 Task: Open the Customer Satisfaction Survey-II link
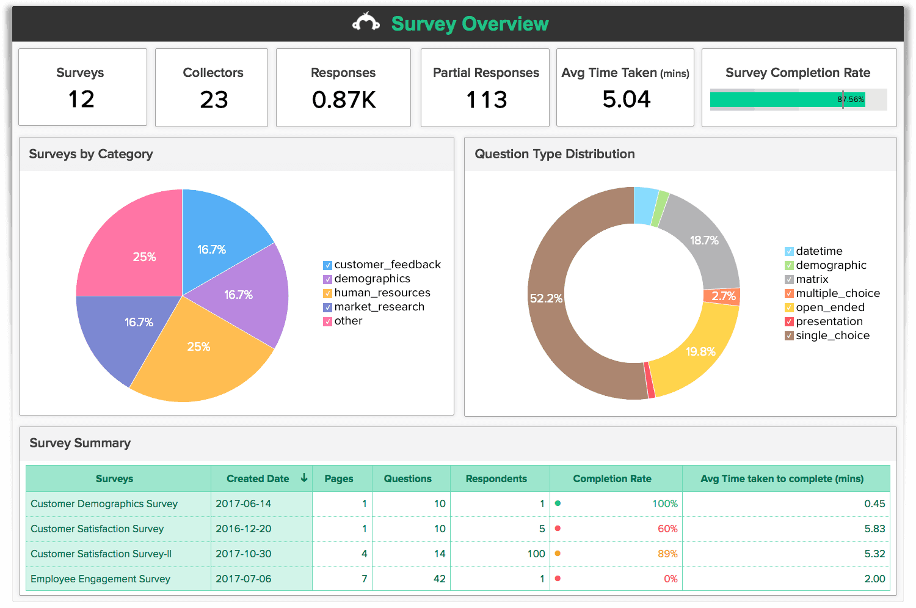[x=100, y=554]
